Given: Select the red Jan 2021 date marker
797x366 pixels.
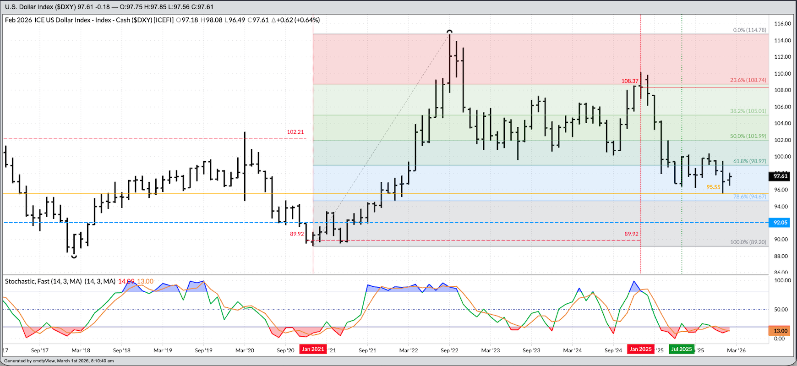Looking at the screenshot, I should pyautogui.click(x=313, y=350).
